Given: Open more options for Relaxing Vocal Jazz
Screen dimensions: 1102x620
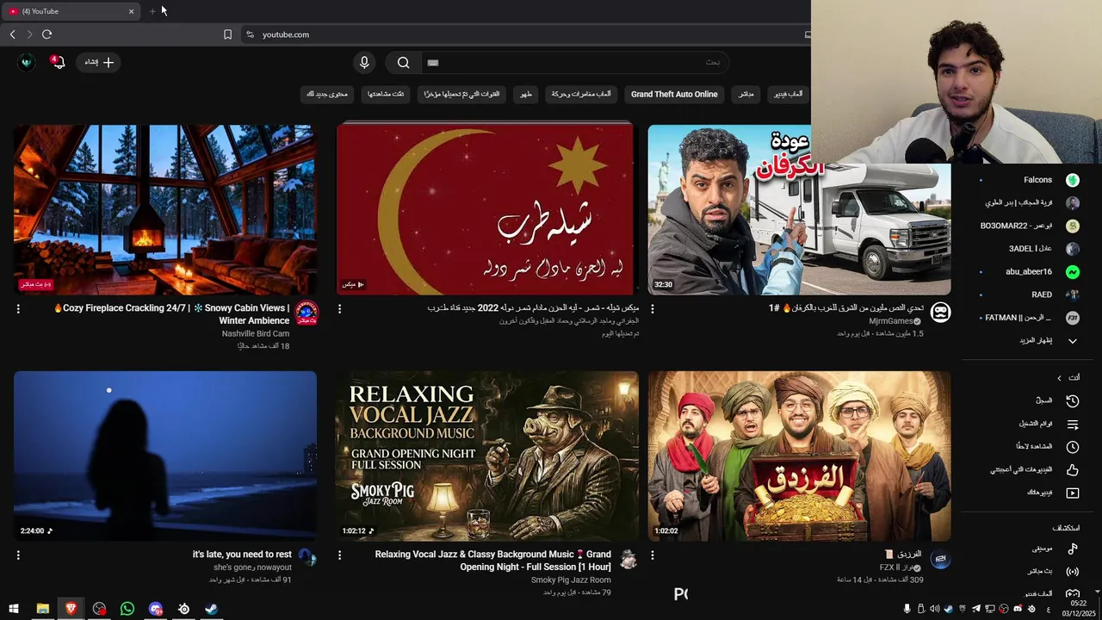Looking at the screenshot, I should (x=339, y=555).
